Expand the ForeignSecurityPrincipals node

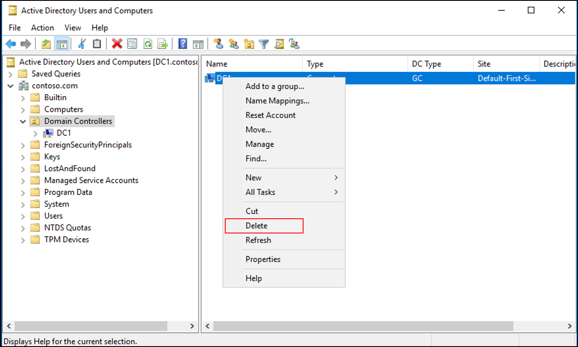tap(23, 145)
